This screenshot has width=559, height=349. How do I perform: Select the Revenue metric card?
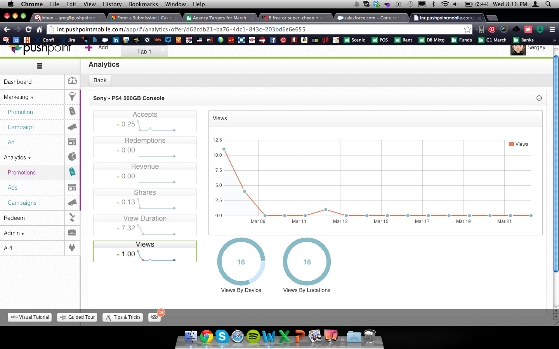coord(145,173)
